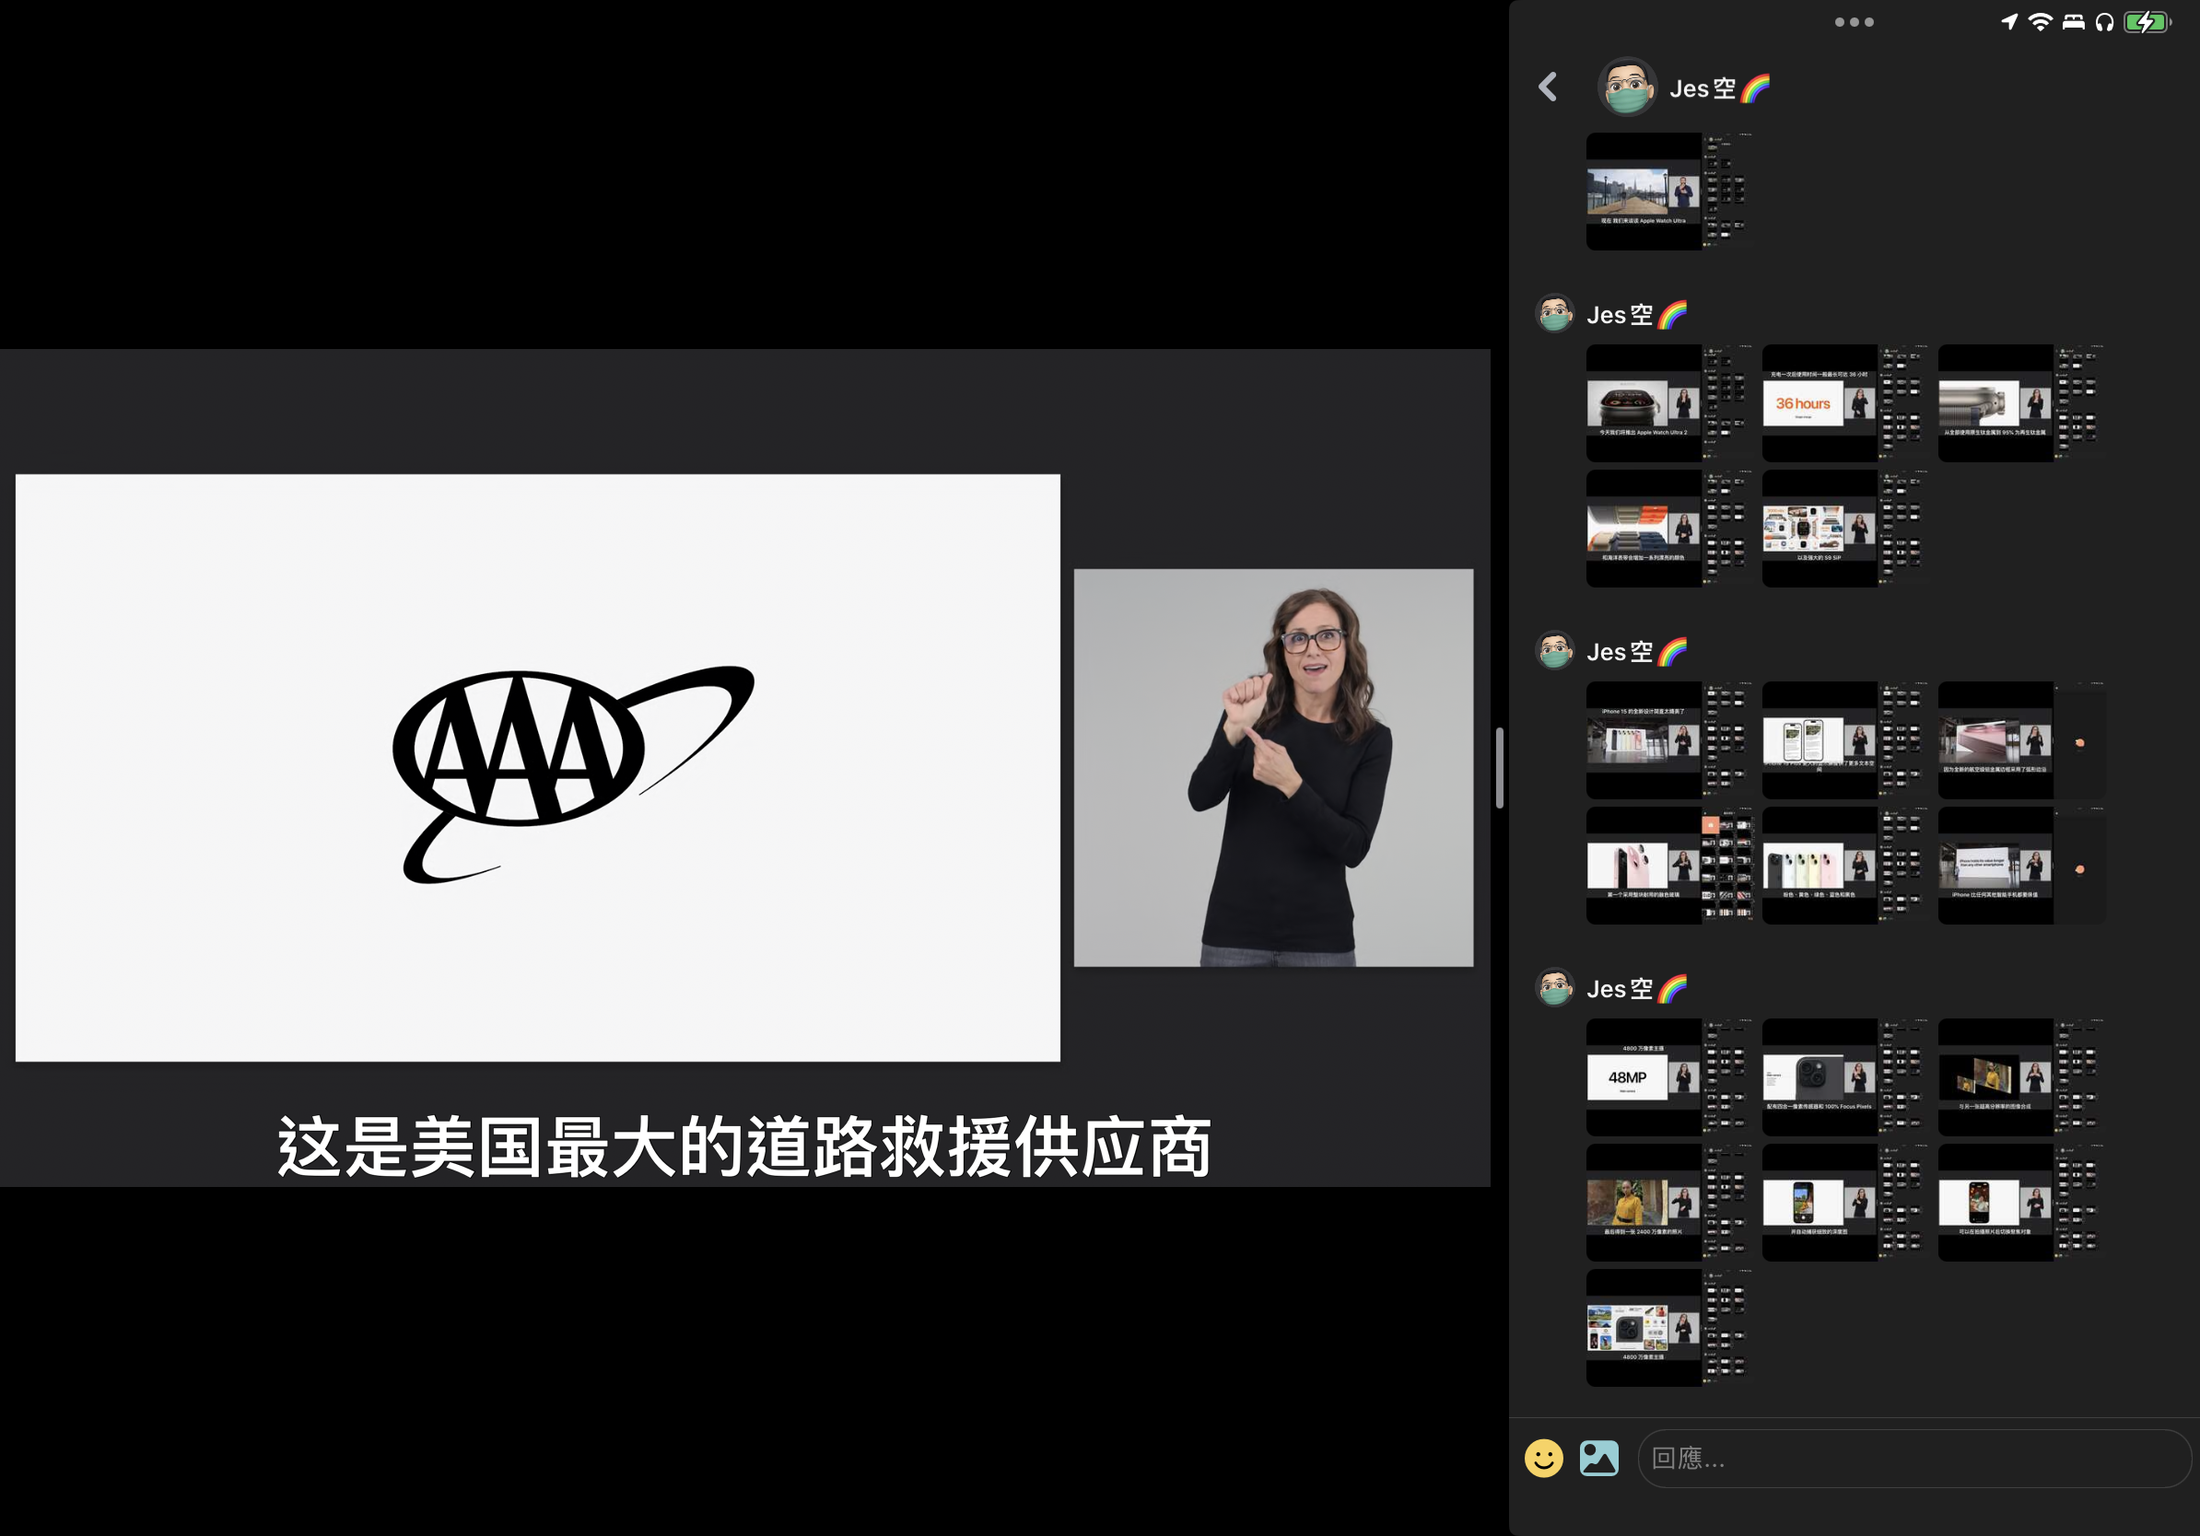The height and width of the screenshot is (1536, 2200).
Task: Open the depth capture phone thumbnail
Action: click(1845, 1203)
